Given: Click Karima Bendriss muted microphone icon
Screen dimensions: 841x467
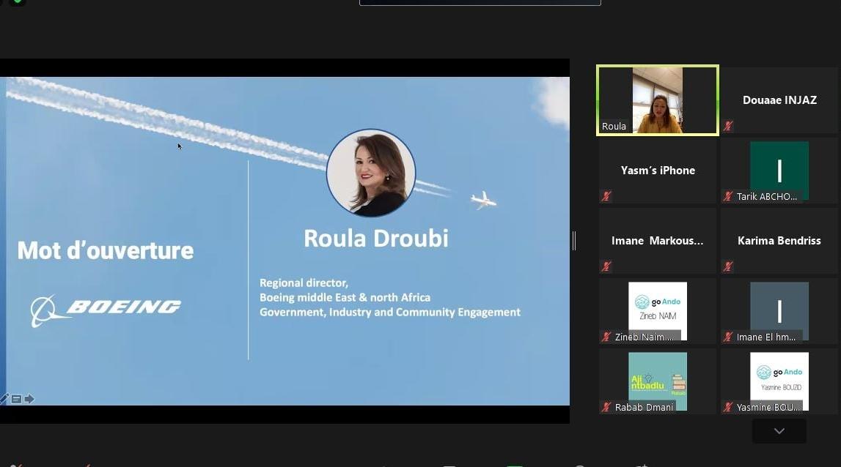Looking at the screenshot, I should point(728,266).
